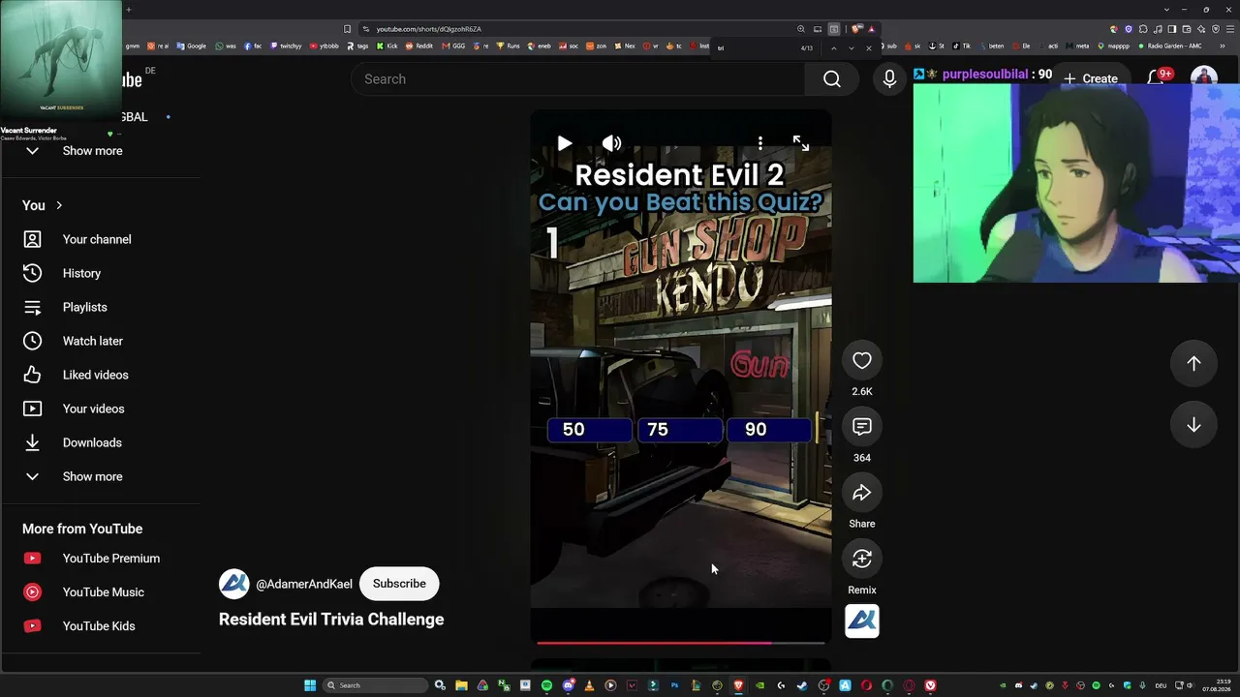Open YouTube Kids link
The height and width of the screenshot is (697, 1240).
tap(101, 626)
